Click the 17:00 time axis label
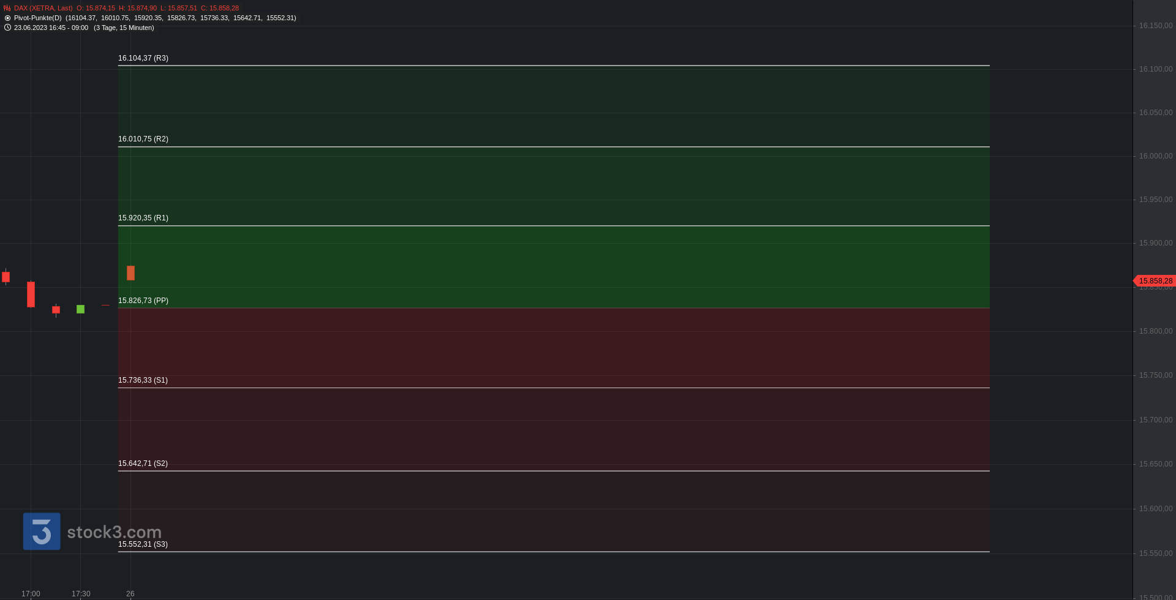1176x600 pixels. coord(31,594)
